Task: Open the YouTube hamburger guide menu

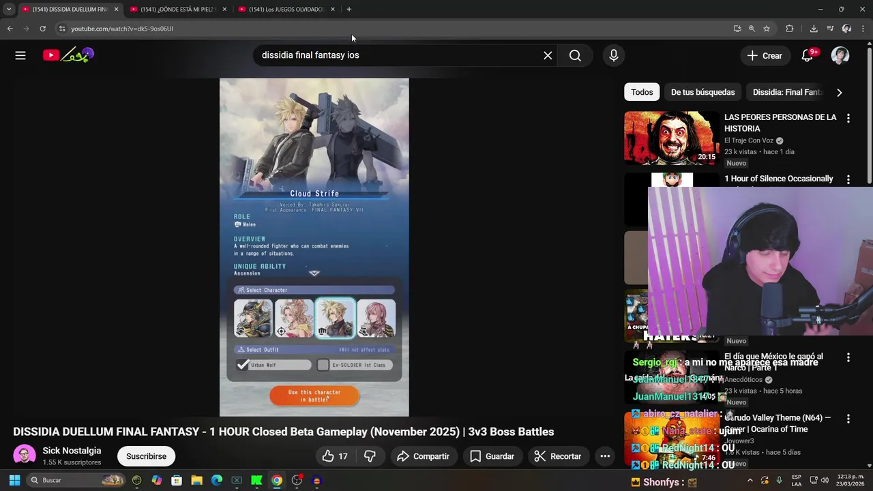Action: (x=20, y=55)
